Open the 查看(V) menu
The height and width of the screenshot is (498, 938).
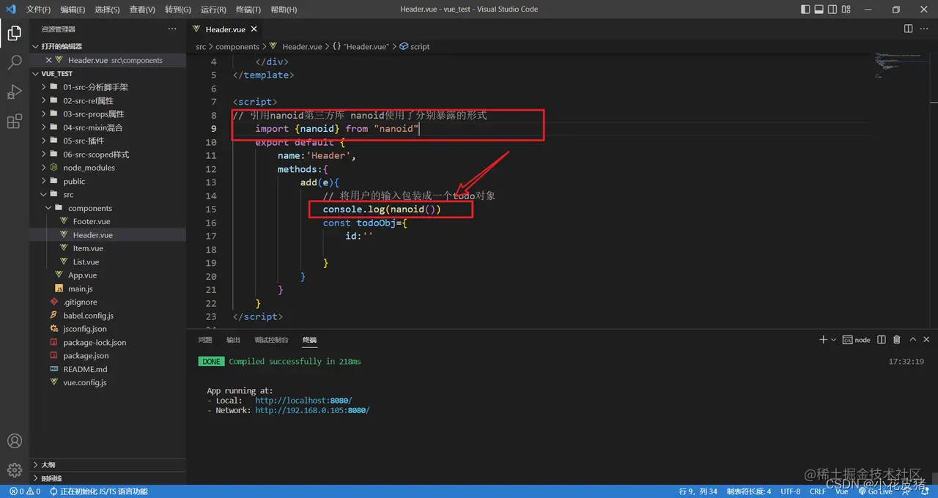142,10
